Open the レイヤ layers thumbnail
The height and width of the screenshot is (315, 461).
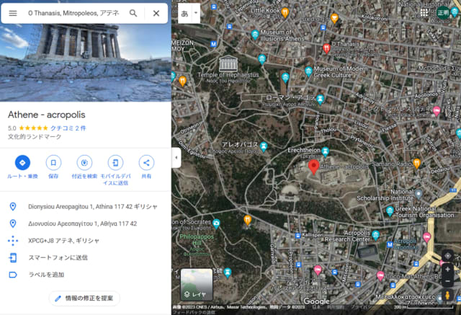tap(197, 284)
